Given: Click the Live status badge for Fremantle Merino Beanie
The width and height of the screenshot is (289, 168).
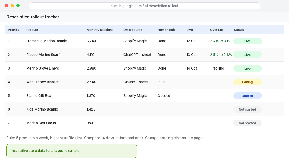Looking at the screenshot, I should coord(247,41).
